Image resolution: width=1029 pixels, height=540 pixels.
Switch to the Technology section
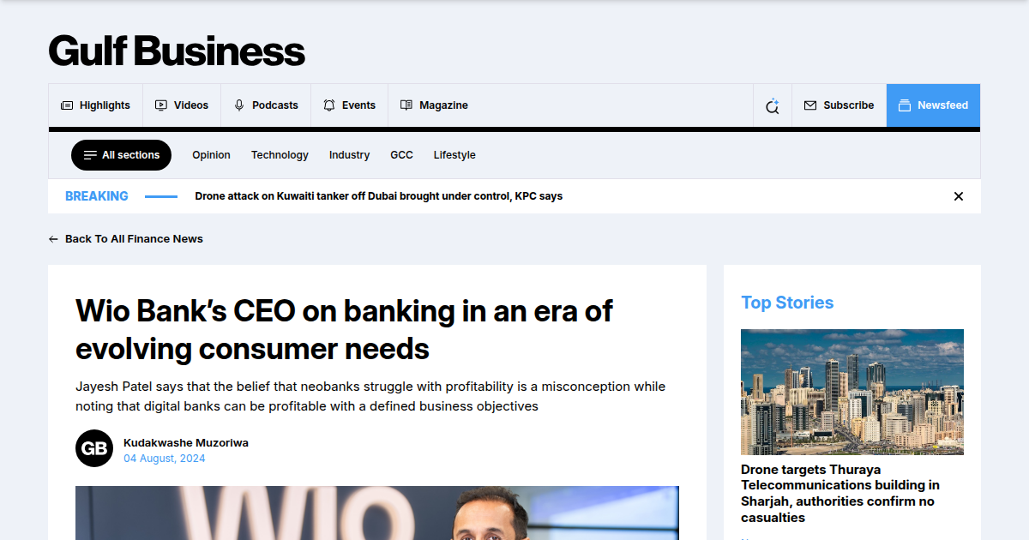point(280,155)
